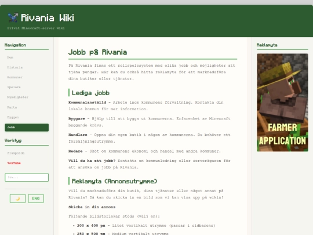Click the 'Reklamyta' sidebar heading
313x235 pixels.
click(x=267, y=45)
